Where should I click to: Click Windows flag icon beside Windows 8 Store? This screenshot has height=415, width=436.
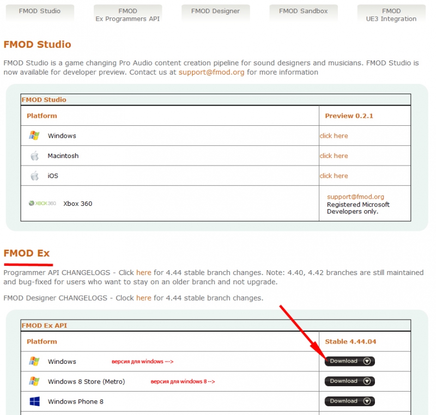pos(34,381)
